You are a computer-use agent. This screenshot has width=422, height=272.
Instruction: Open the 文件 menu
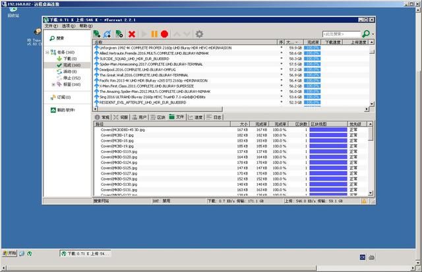click(51, 26)
